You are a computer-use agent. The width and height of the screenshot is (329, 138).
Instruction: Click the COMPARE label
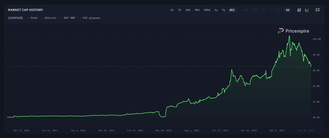[16, 18]
